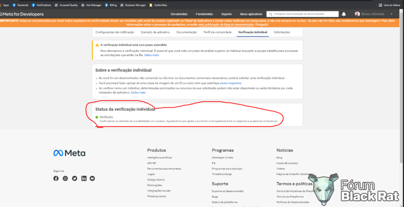Open the Business Manager bookmark
The width and height of the screenshot is (404, 207).
pyautogui.click(x=133, y=5)
